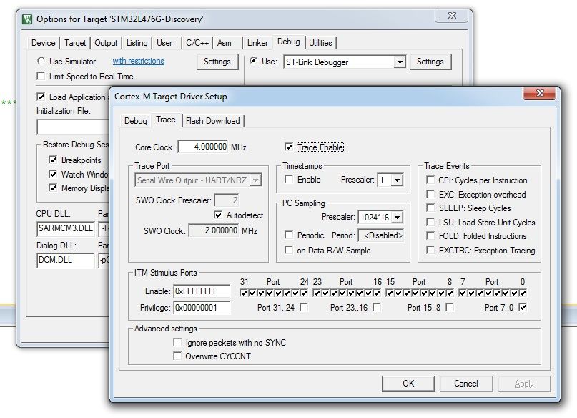Click the ITM Privilege 0x00000001 field
Viewport: 577px width, 418px height.
pos(202,308)
